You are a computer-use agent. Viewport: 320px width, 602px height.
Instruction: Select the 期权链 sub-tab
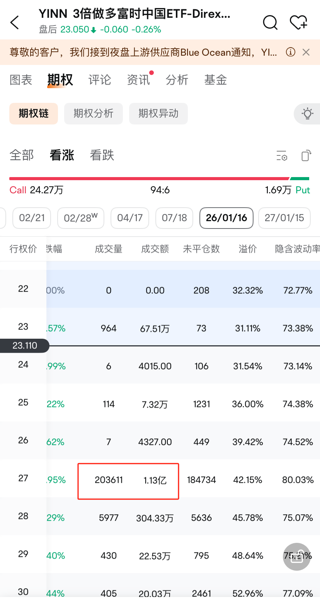34,114
